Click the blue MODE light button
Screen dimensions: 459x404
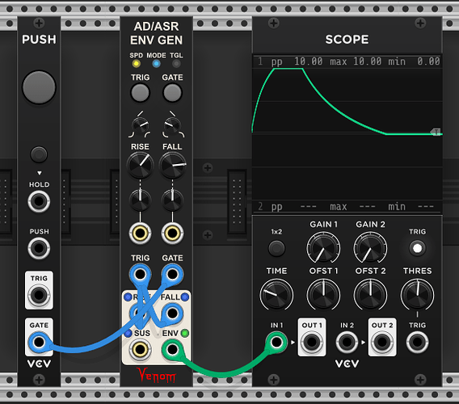point(156,64)
